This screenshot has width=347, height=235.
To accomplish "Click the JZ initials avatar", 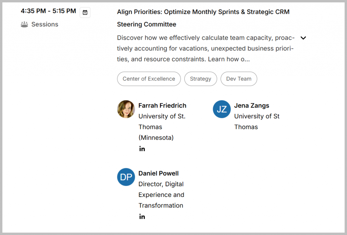I will coord(222,109).
